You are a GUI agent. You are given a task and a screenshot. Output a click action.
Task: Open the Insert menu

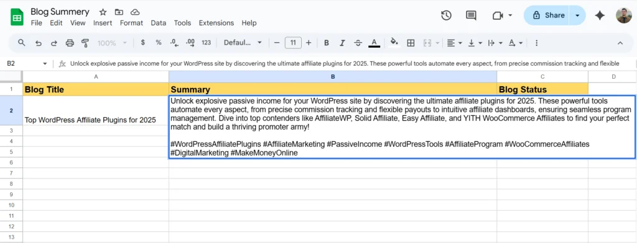pyautogui.click(x=103, y=23)
